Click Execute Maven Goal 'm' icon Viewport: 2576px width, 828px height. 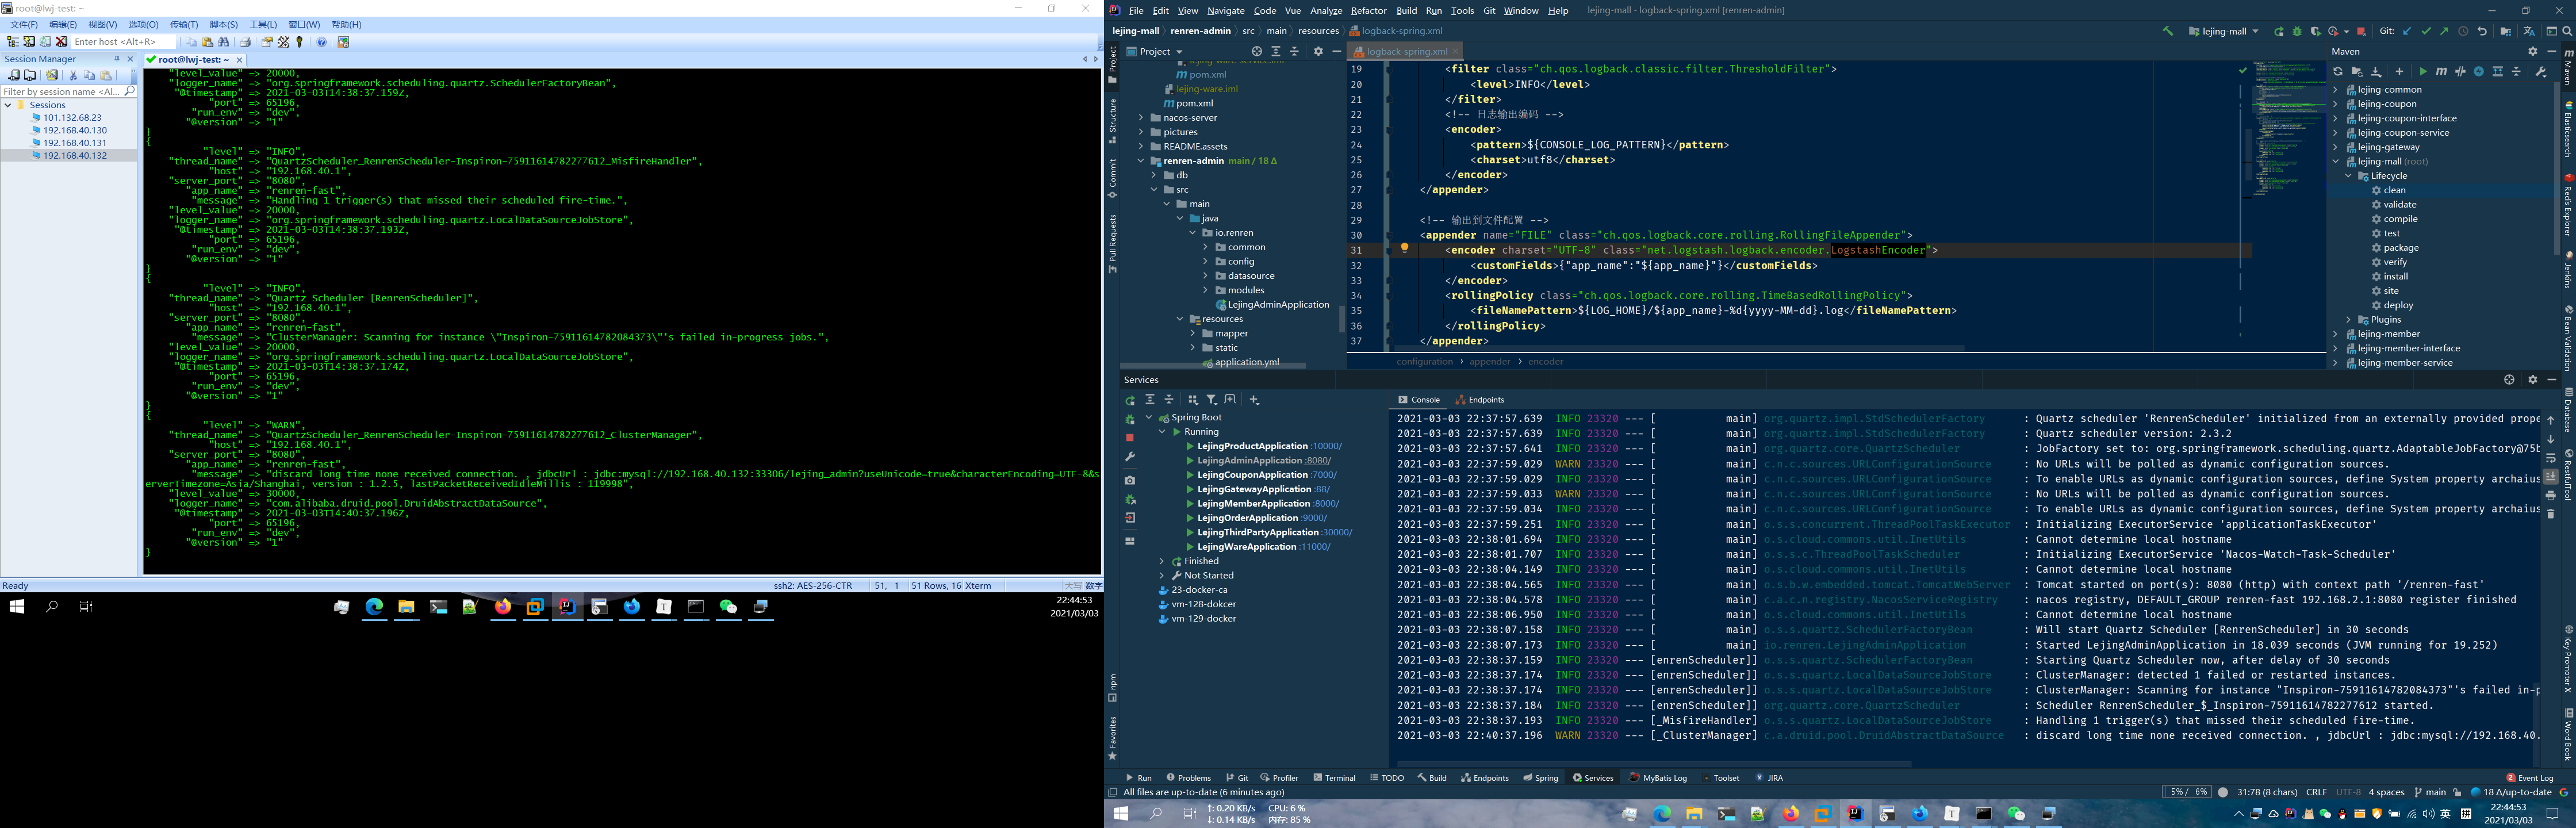[2441, 72]
